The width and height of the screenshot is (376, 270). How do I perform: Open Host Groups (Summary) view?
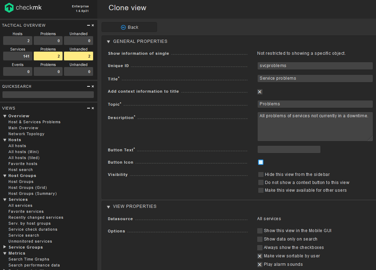coord(33,193)
